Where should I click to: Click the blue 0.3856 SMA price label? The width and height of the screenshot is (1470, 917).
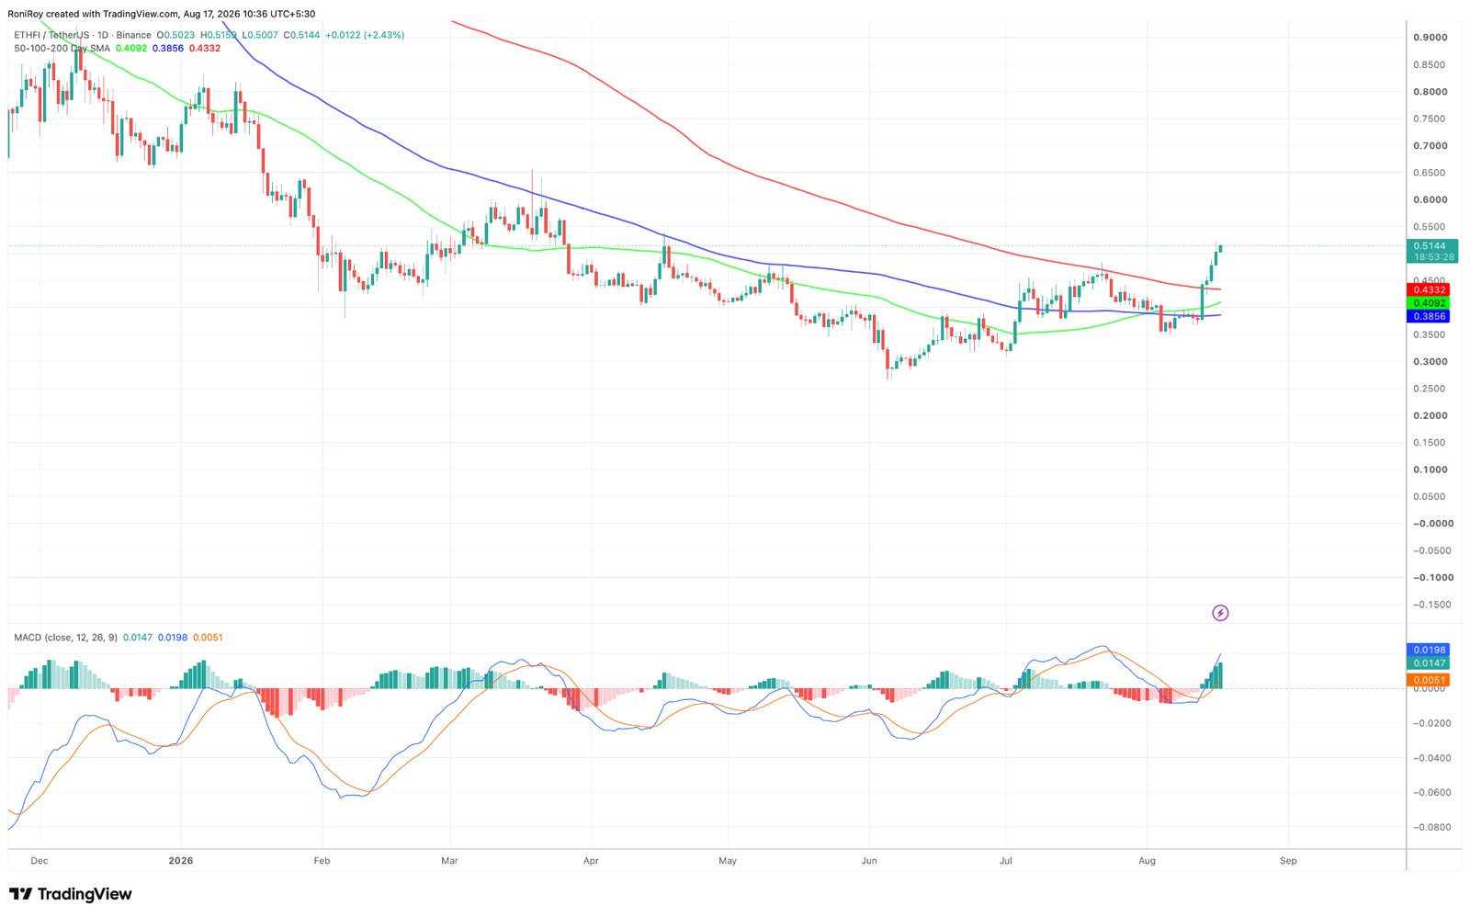pyautogui.click(x=1429, y=316)
